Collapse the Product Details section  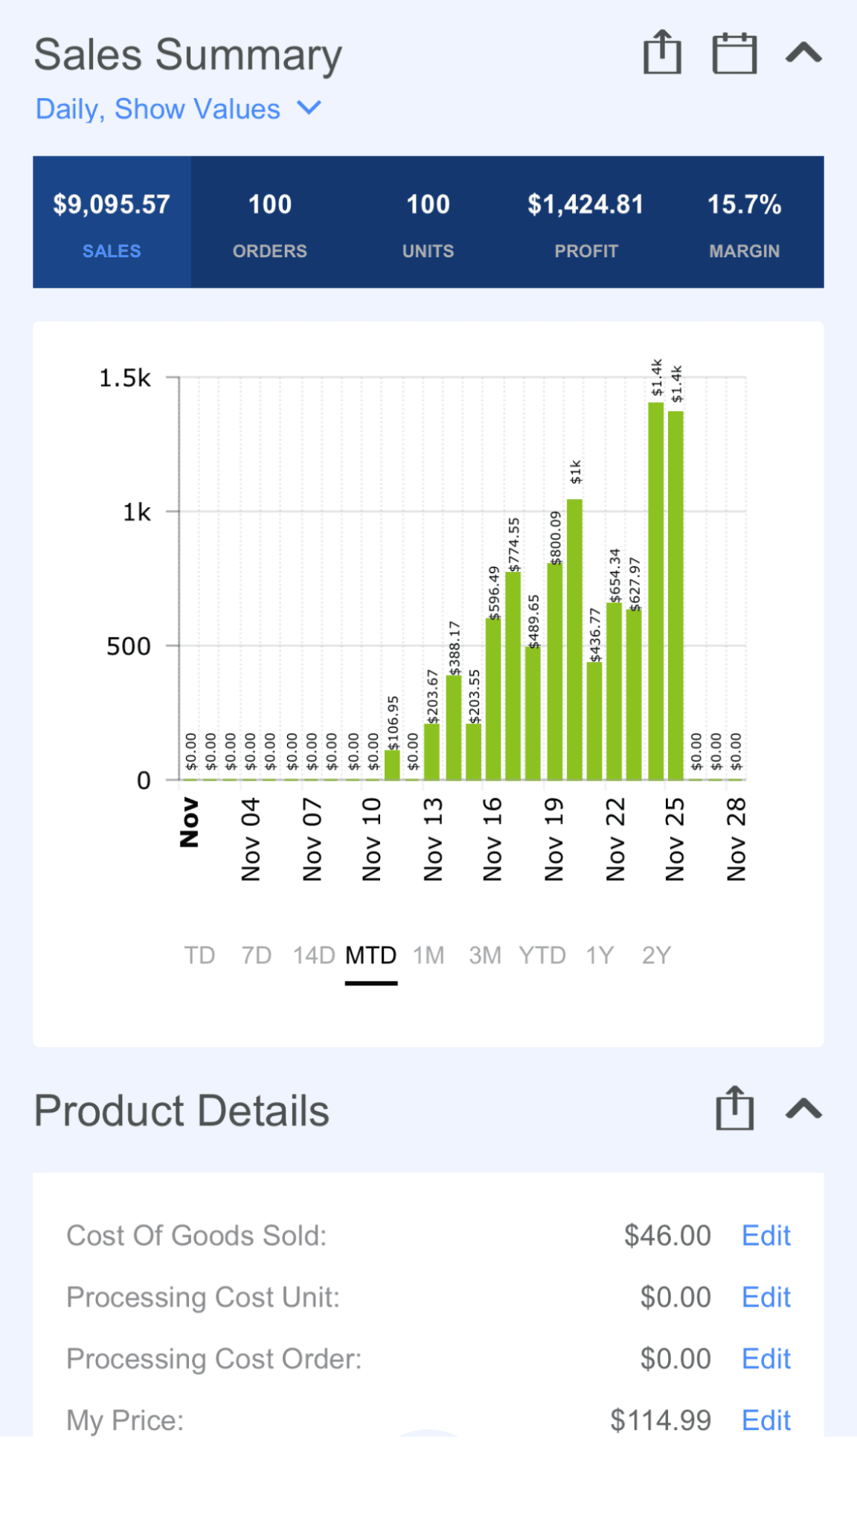[803, 1110]
